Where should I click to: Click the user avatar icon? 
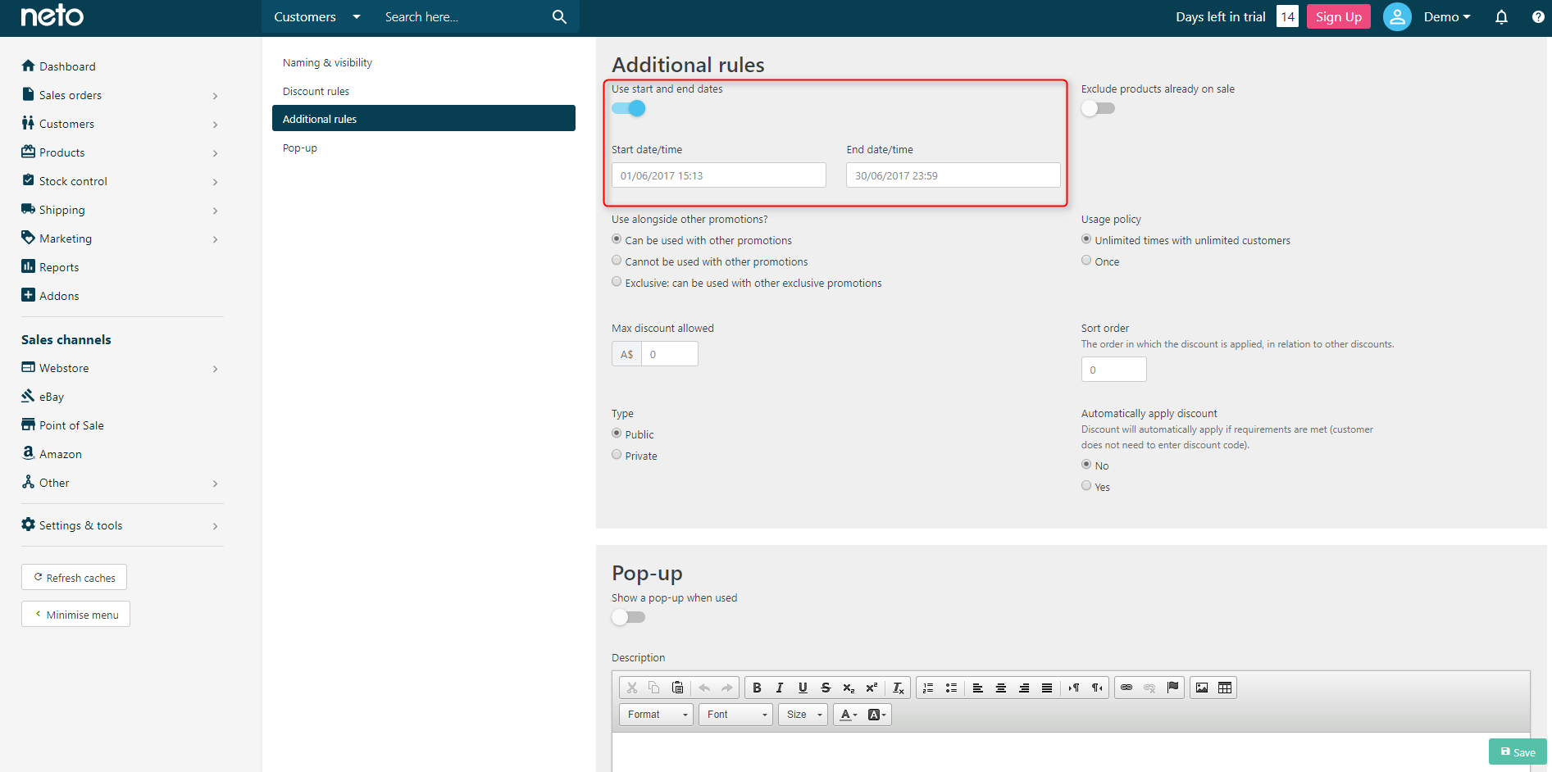coord(1397,16)
